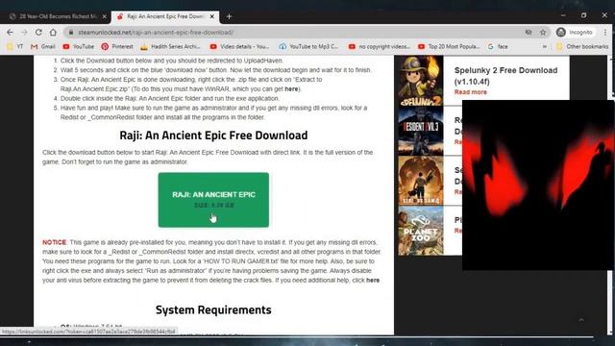This screenshot has height=346, width=615.
Task: Open the Gmail bookmark
Action: coord(42,46)
